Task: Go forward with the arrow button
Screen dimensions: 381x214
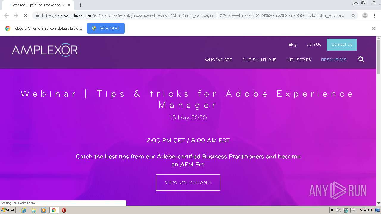Action: pos(16,15)
